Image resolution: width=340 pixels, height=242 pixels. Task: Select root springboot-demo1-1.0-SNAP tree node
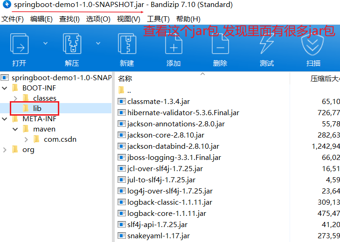coord(62,77)
